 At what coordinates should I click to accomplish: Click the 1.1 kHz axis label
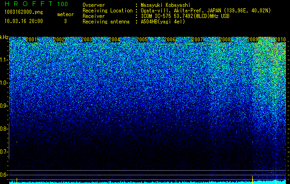pyautogui.click(x=4, y=60)
